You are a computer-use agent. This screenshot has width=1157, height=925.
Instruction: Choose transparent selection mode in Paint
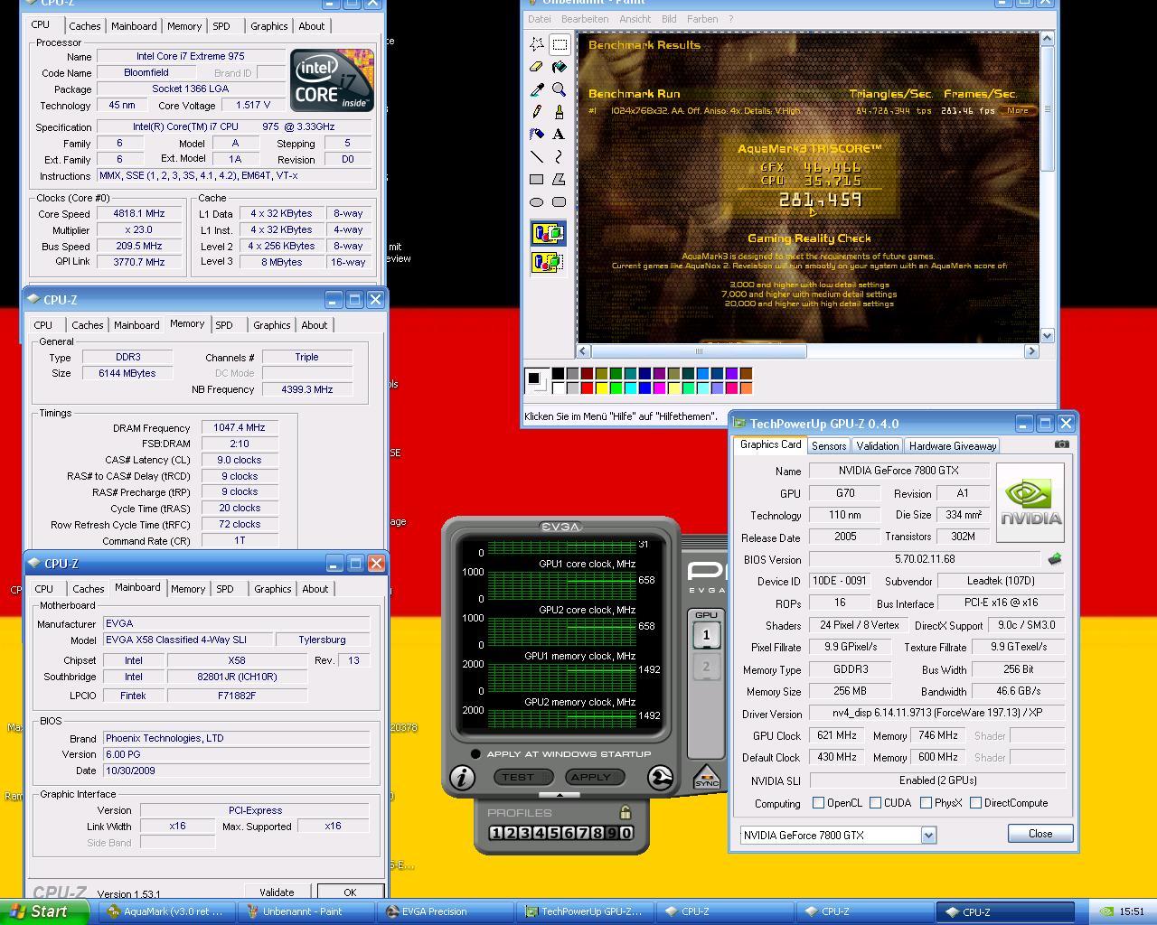[x=548, y=262]
